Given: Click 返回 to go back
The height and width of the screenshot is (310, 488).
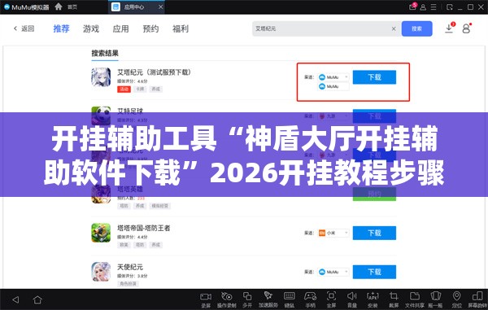Looking at the screenshot, I should pyautogui.click(x=24, y=28).
